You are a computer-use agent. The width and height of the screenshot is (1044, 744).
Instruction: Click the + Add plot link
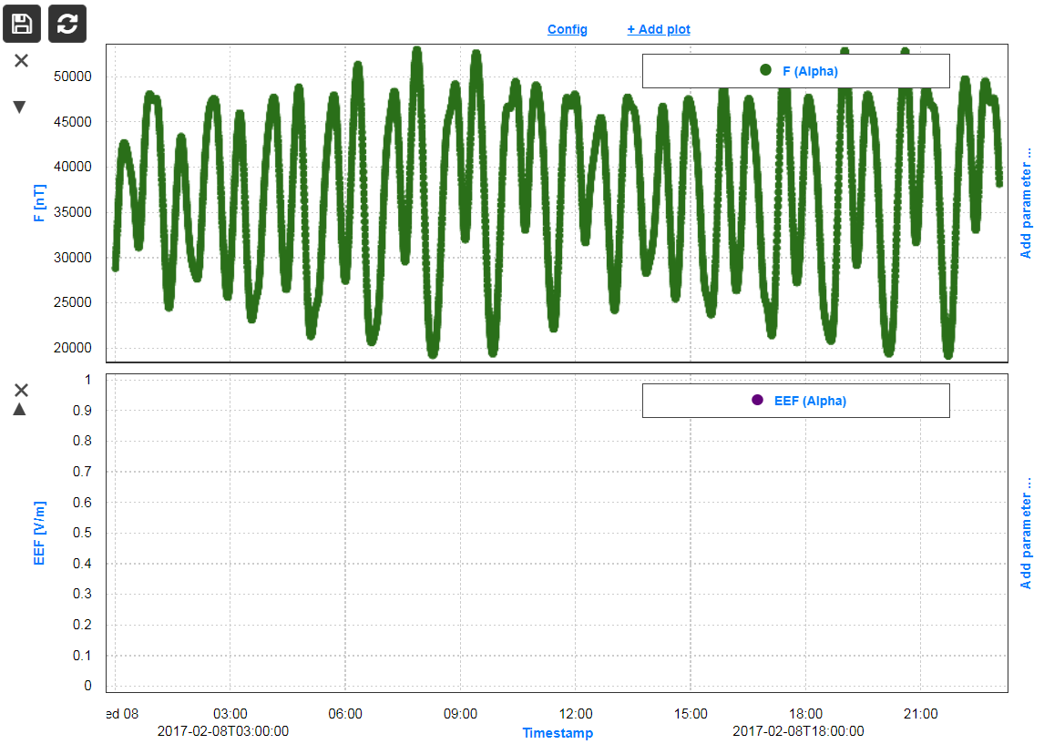tap(658, 28)
